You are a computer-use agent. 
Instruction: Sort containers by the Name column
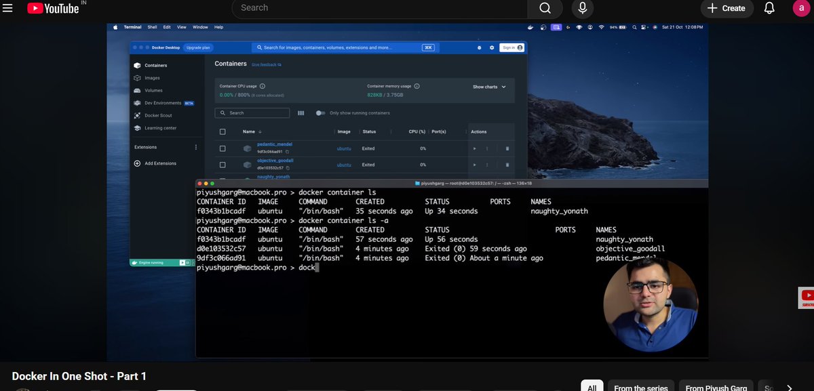[x=252, y=131]
